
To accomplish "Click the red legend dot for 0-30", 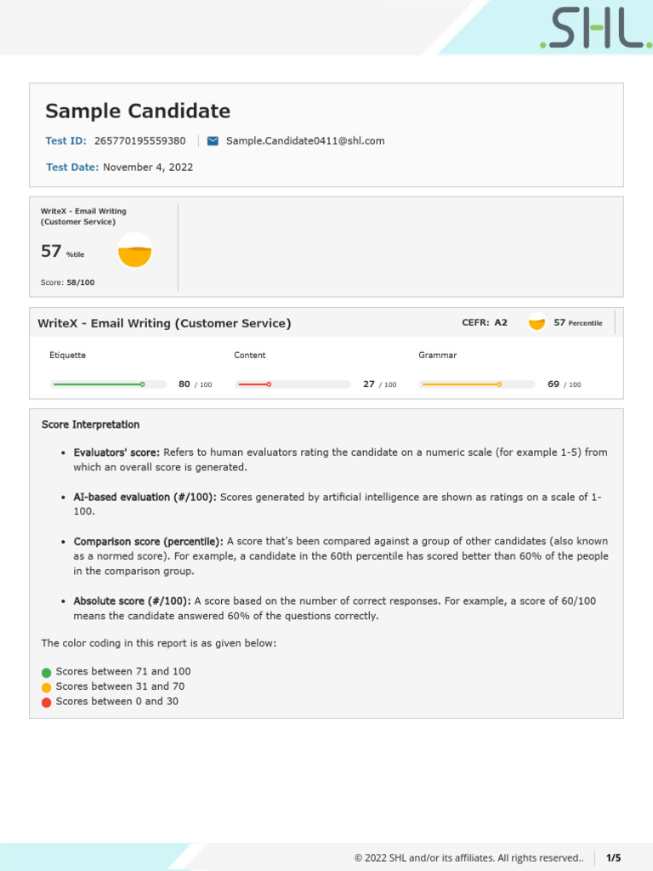I will pyautogui.click(x=47, y=703).
